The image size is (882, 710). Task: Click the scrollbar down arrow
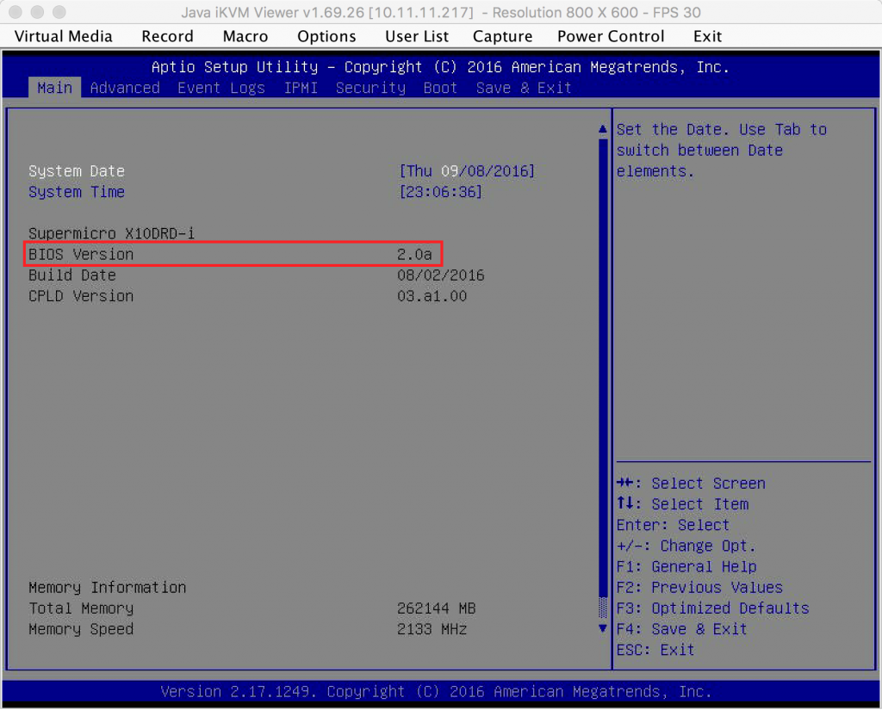(603, 628)
